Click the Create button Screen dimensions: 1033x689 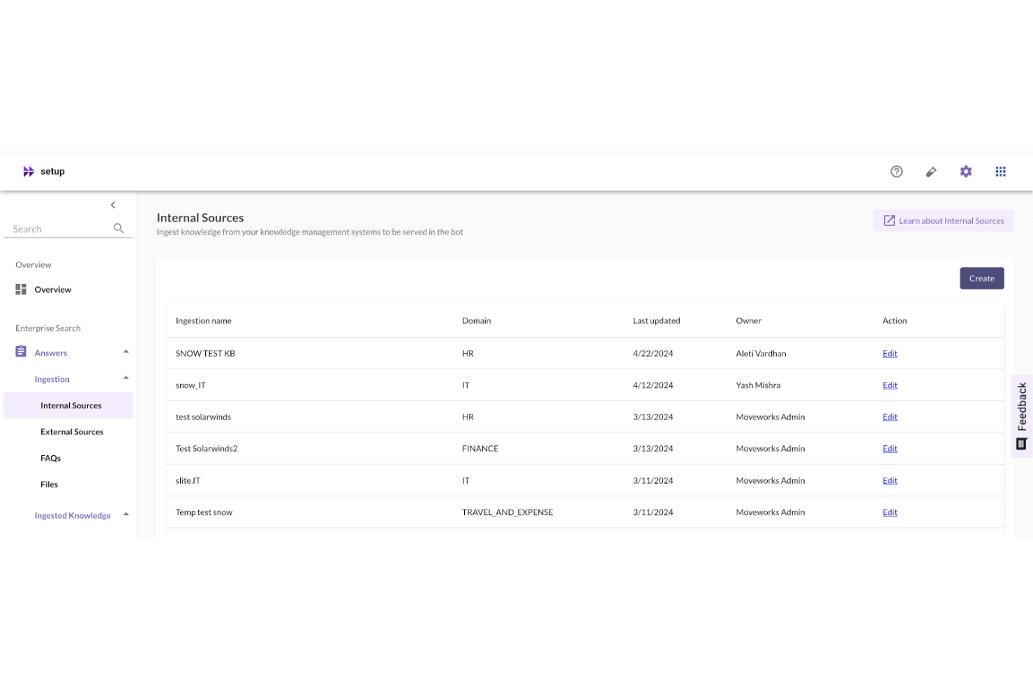tap(981, 278)
